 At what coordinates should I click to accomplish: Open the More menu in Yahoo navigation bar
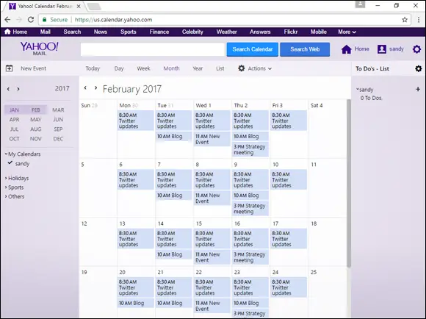347,32
